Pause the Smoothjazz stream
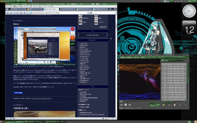The height and width of the screenshot is (123, 197). pos(125,105)
